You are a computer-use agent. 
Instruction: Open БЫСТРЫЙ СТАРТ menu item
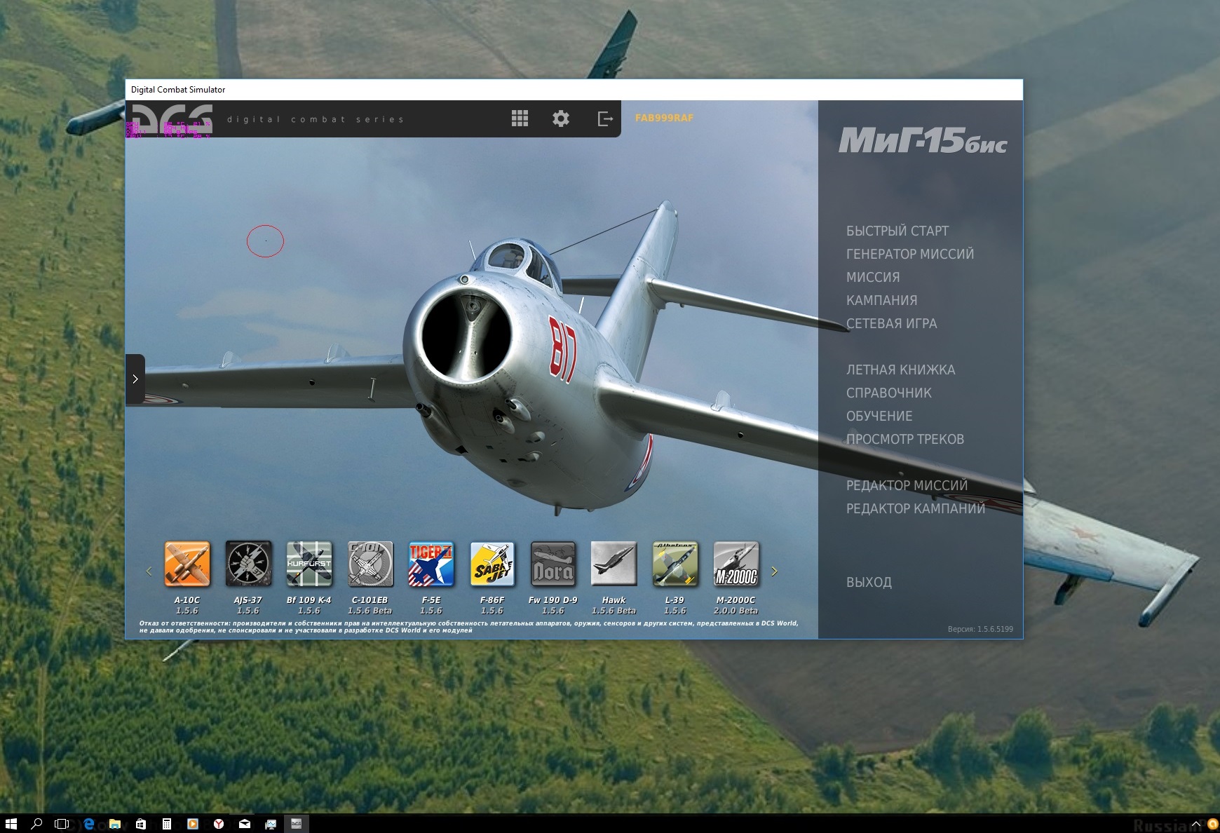click(897, 231)
